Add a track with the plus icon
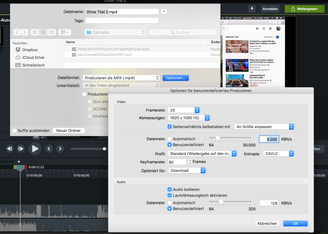The height and width of the screenshot is (234, 328). pyautogui.click(x=19, y=162)
